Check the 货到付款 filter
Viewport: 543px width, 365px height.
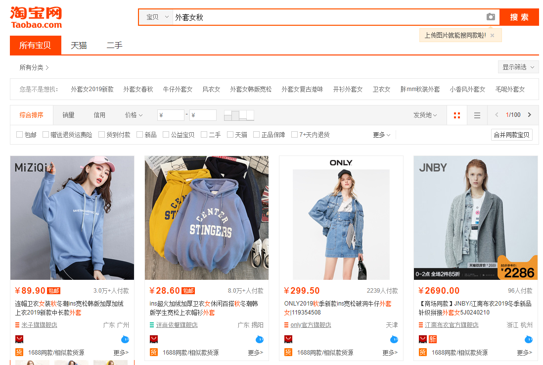pos(102,135)
